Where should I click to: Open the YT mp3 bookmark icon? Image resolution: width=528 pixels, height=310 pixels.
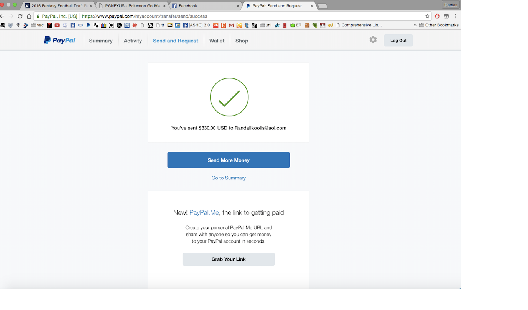(x=65, y=25)
